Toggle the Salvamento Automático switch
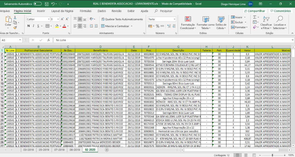 38,4
